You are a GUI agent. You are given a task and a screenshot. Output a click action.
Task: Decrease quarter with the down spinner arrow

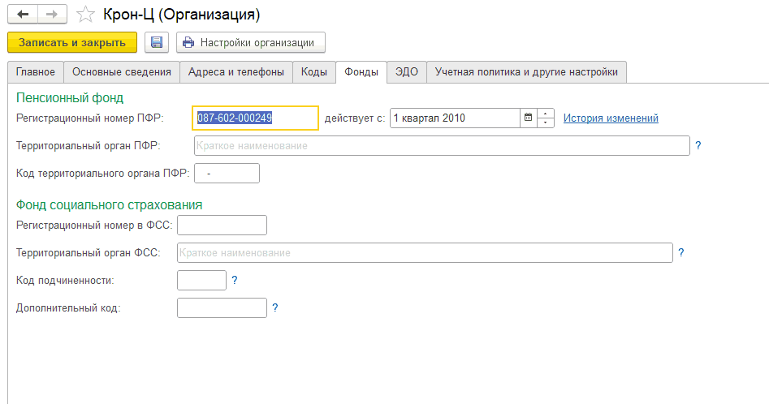[546, 122]
